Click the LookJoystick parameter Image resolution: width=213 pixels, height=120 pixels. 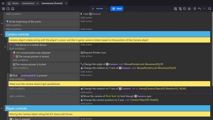pos(28,76)
